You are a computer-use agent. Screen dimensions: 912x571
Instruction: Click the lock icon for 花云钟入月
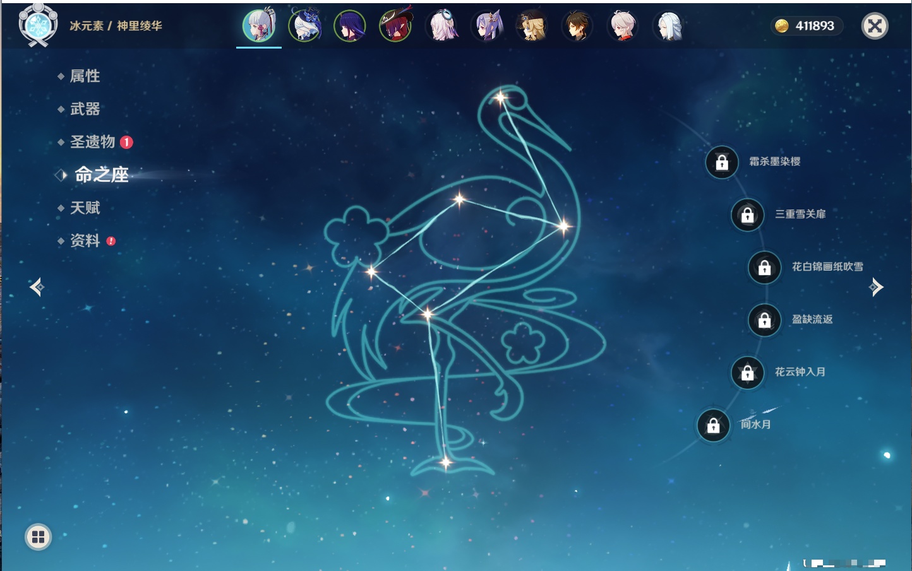coord(747,372)
